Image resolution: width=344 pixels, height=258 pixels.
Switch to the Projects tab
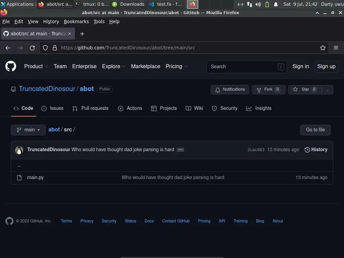pyautogui.click(x=164, y=108)
